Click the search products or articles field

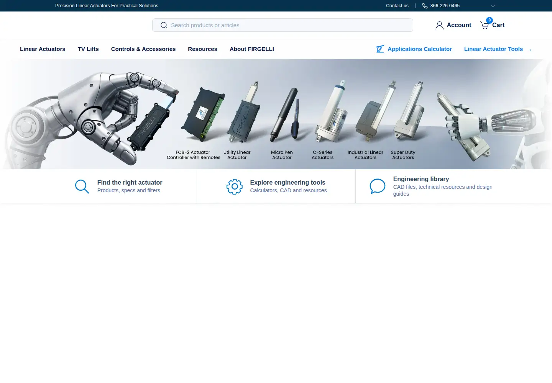point(283,25)
